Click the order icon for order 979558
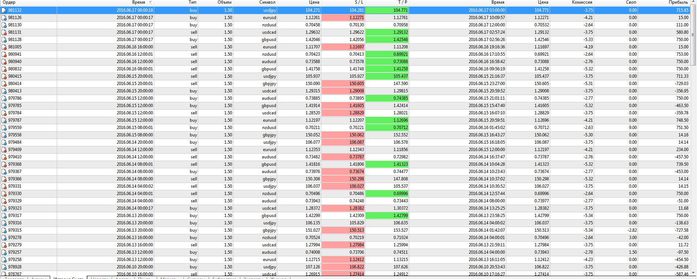697x279 pixels. click(x=4, y=135)
